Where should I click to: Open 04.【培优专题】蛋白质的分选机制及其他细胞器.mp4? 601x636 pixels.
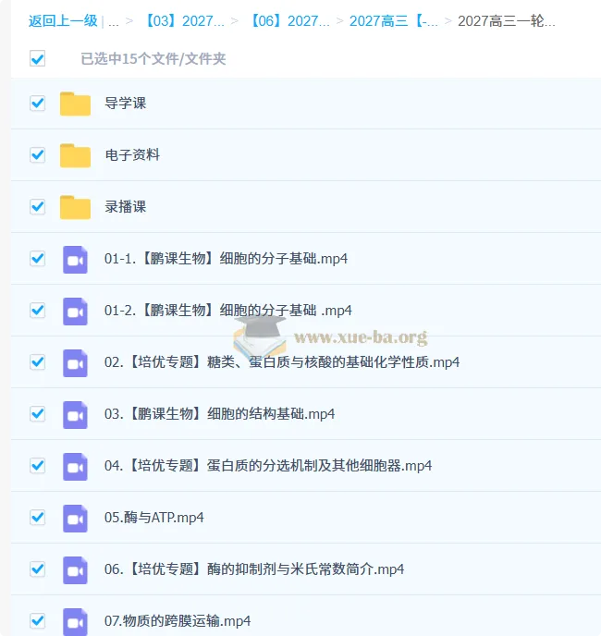pos(268,466)
